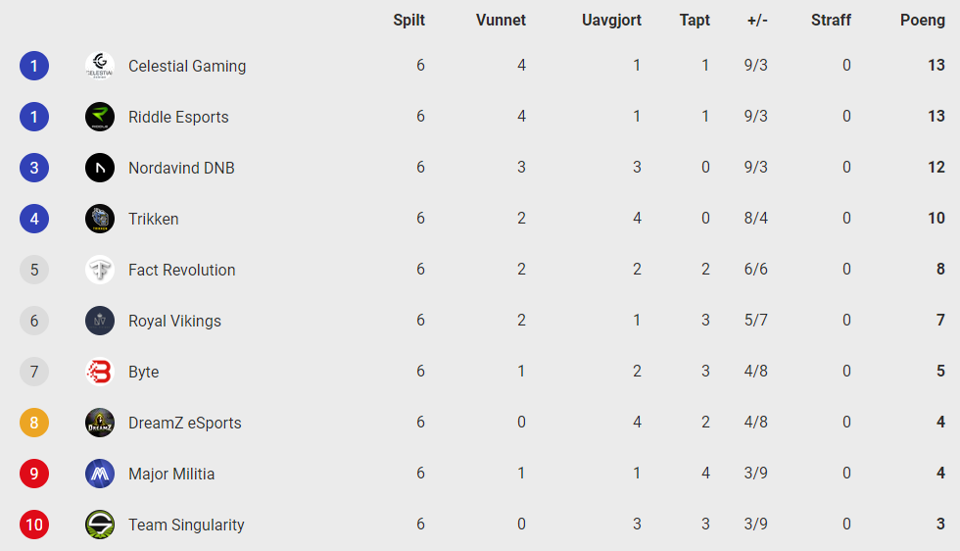
Task: Open the Byte team name link
Action: (x=143, y=372)
